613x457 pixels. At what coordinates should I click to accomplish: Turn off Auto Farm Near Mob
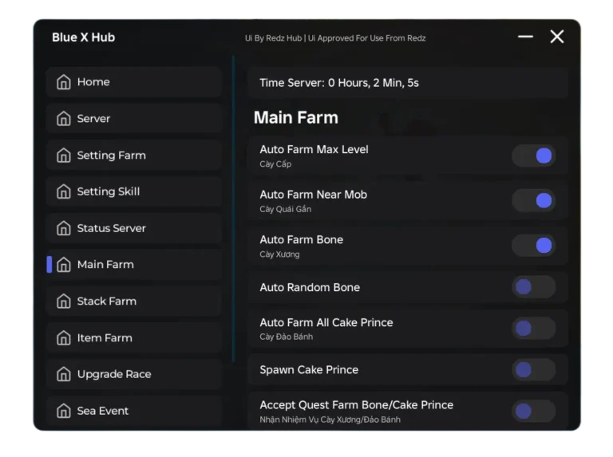pos(533,200)
